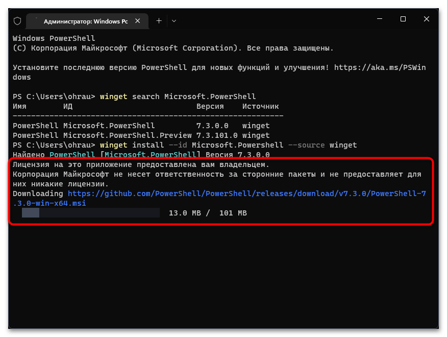
Task: Click the Версия column header
Action: [210, 106]
